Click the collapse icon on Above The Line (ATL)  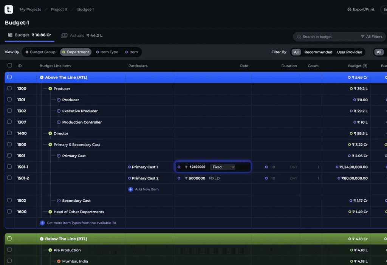point(42,77)
